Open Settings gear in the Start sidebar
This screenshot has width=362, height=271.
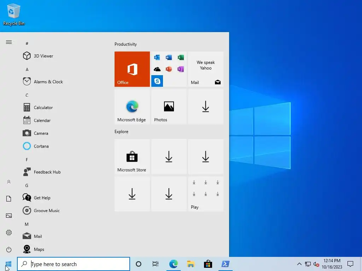pyautogui.click(x=9, y=233)
